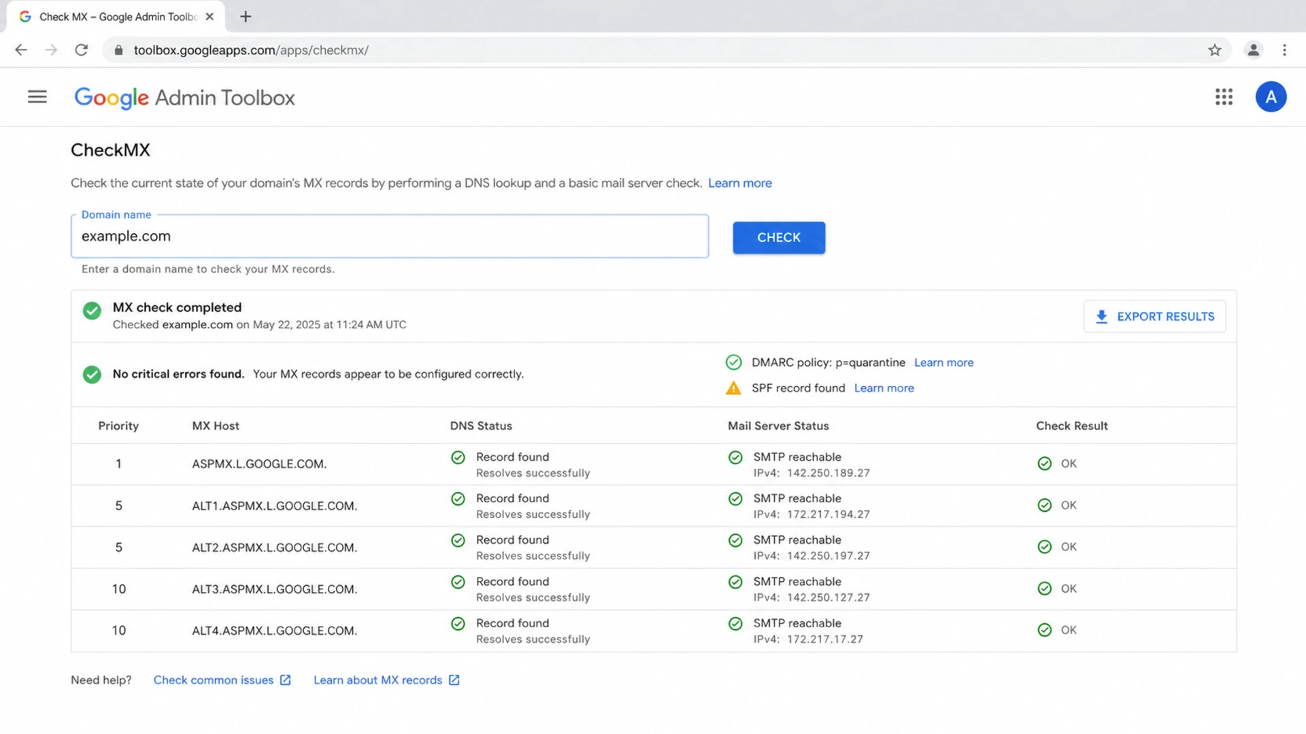The width and height of the screenshot is (1306, 734).
Task: Go forward in browser history
Action: (x=51, y=50)
